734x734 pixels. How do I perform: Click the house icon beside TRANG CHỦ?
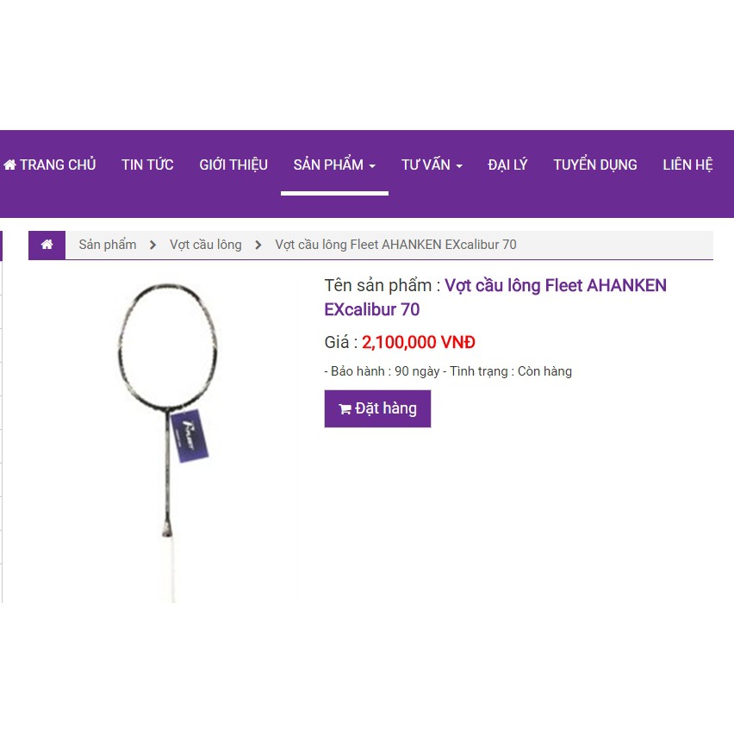9,165
